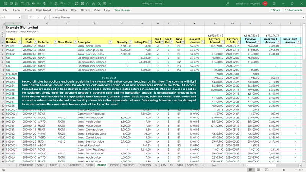The height and width of the screenshot is (172, 306).
Task: Click the magnifier icon in quick access toolbar
Action: coord(99,3)
